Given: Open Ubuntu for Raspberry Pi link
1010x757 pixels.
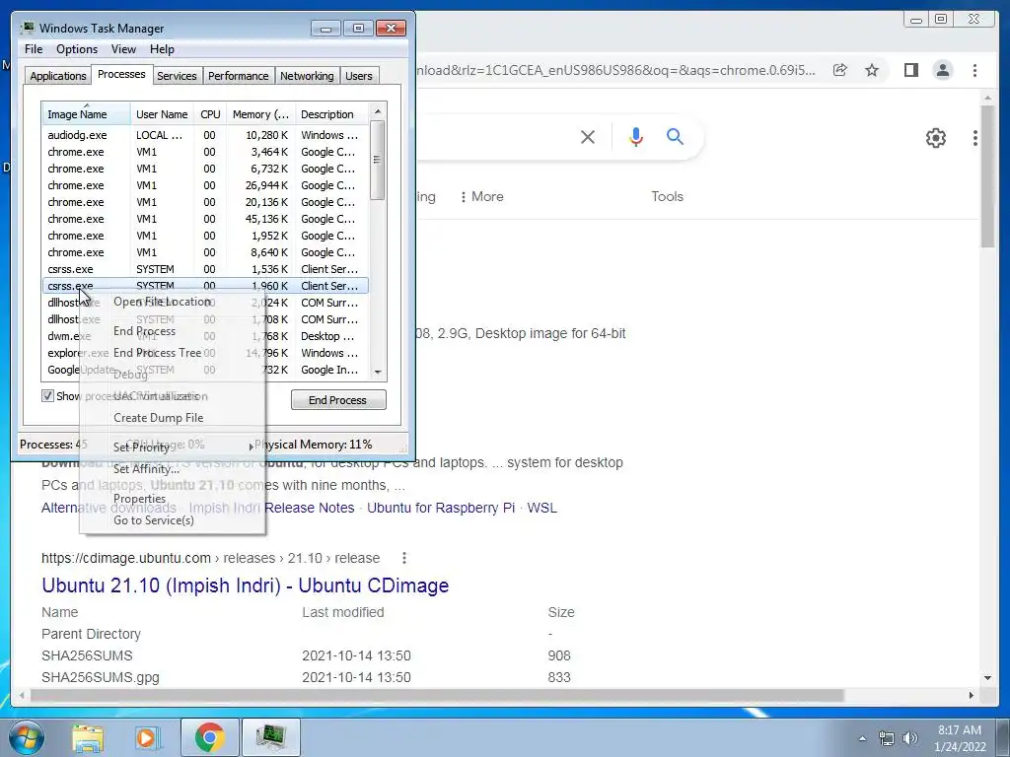Looking at the screenshot, I should tap(441, 508).
